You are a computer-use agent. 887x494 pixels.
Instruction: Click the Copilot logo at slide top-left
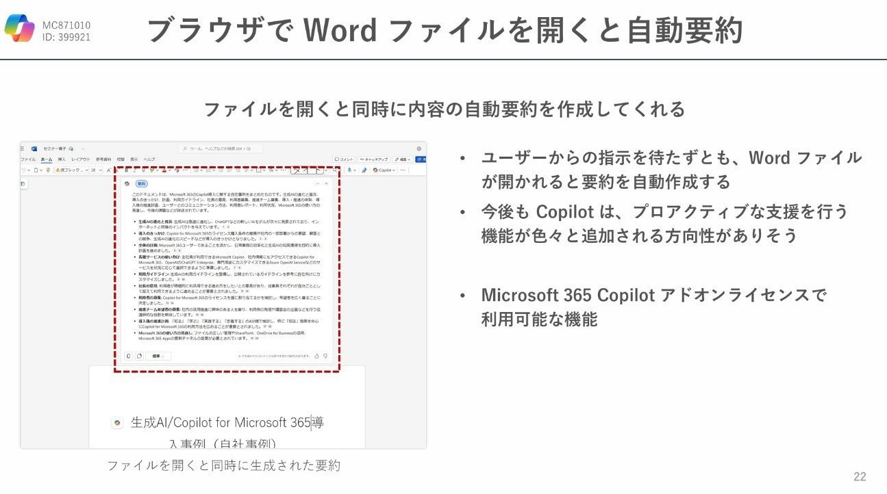(19, 28)
